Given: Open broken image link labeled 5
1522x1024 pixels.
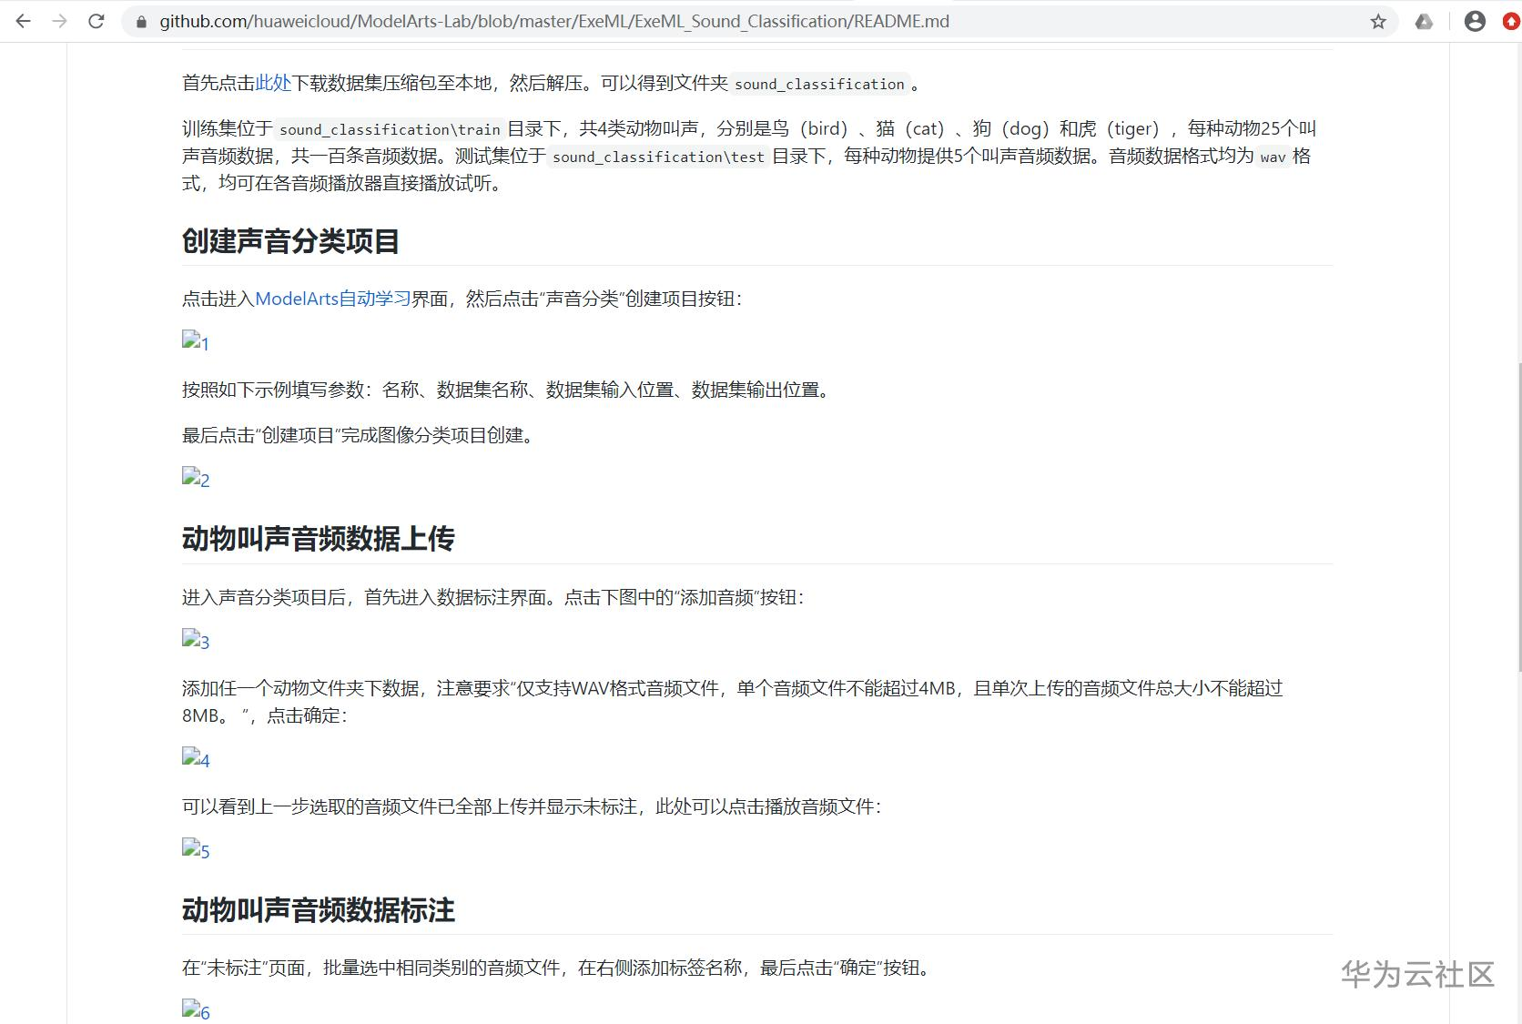Looking at the screenshot, I should click(196, 850).
